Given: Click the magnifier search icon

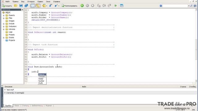Looking at the screenshot, I should 192,6.
